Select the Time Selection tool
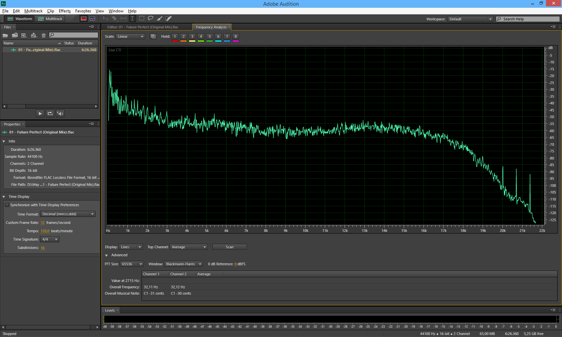Viewport: 562px width, 337px height. coord(132,19)
